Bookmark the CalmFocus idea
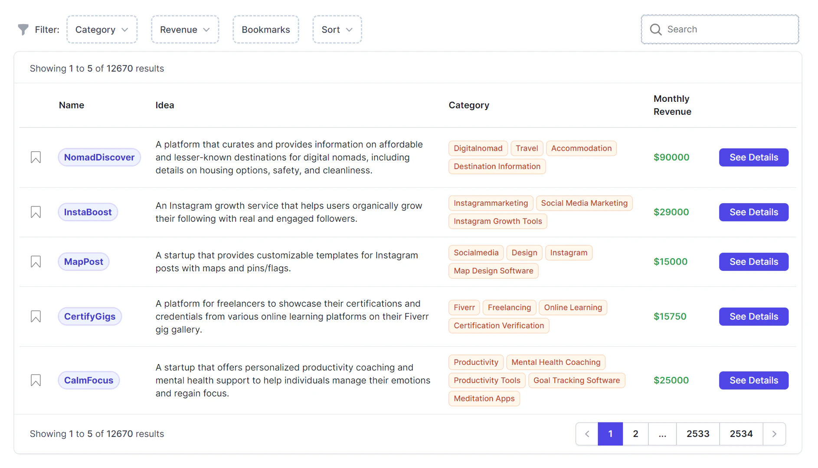 pyautogui.click(x=36, y=380)
